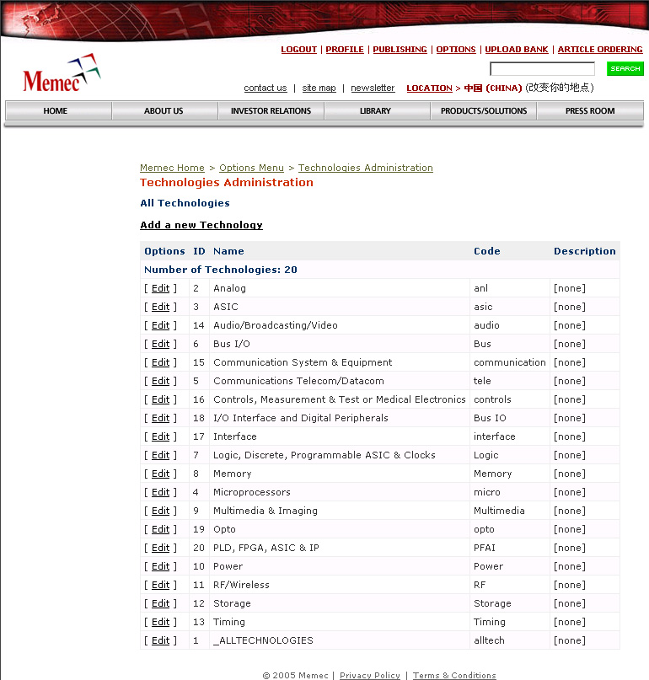Viewport: 649px width, 680px height.
Task: Edit PLD, FPGA, ASIC & IP row
Action: 160,549
